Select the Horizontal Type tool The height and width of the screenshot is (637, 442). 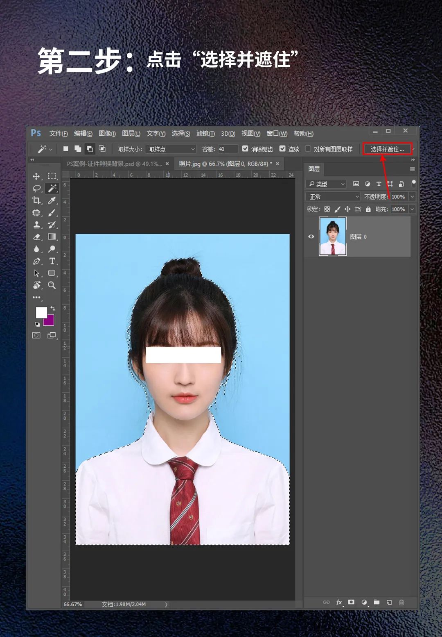point(52,261)
